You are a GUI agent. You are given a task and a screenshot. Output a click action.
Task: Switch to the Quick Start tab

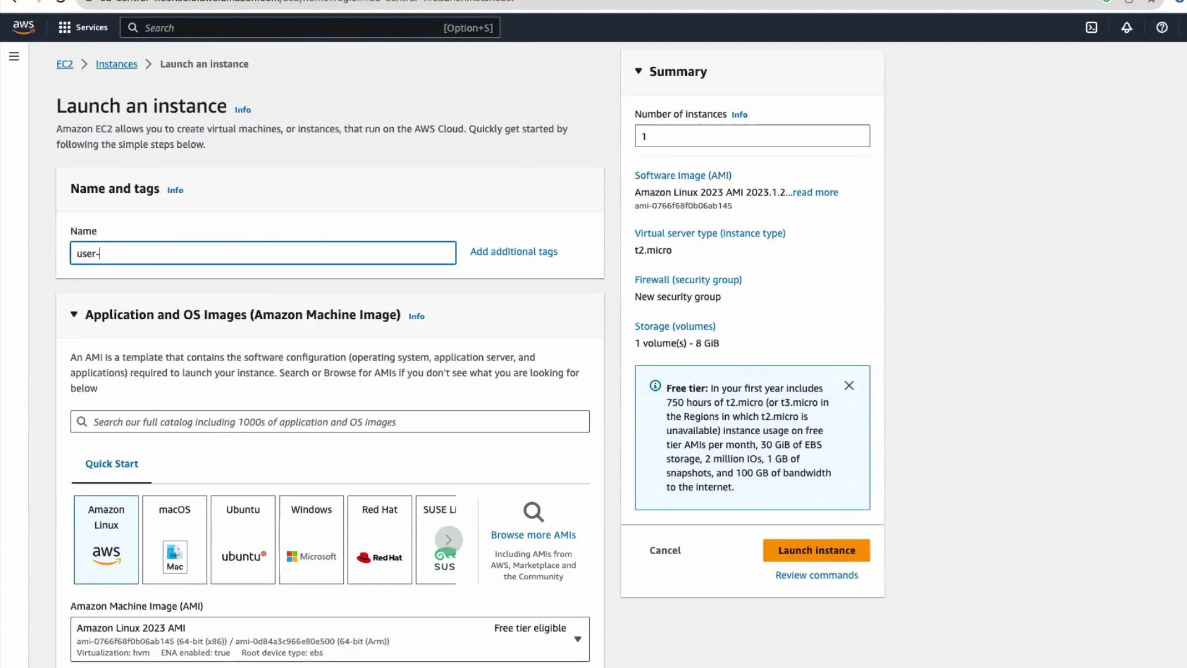[111, 463]
